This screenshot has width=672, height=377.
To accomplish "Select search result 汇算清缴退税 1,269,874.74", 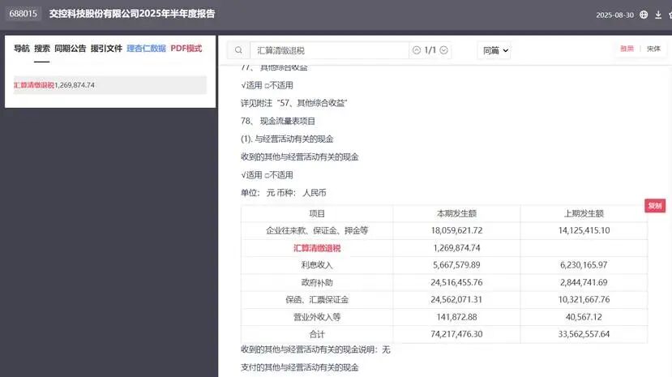I will coord(109,85).
